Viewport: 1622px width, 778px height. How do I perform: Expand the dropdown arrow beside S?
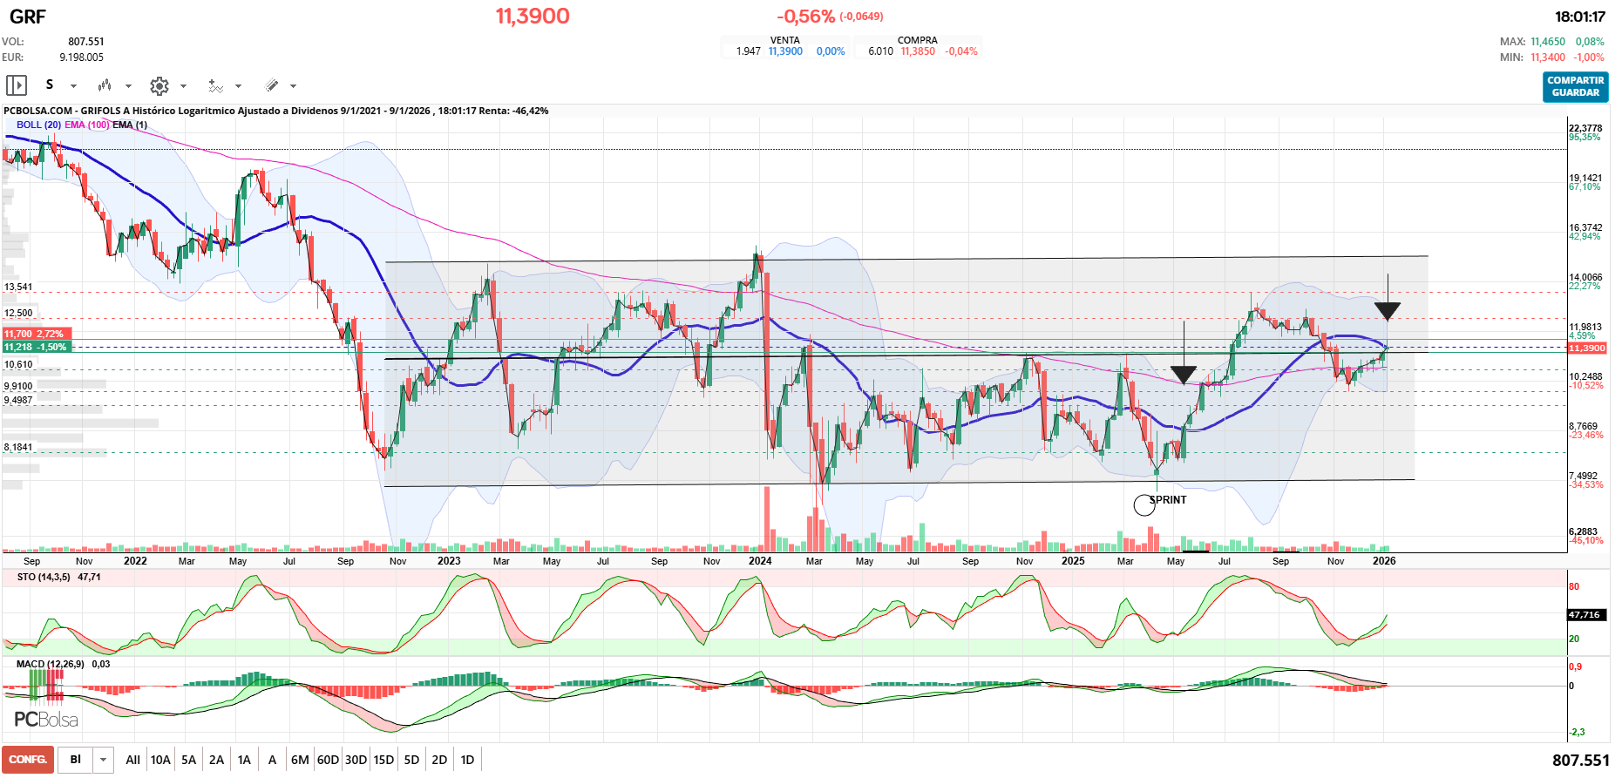73,86
